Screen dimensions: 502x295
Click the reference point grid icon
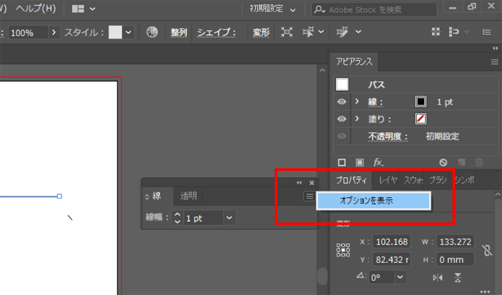pyautogui.click(x=343, y=250)
